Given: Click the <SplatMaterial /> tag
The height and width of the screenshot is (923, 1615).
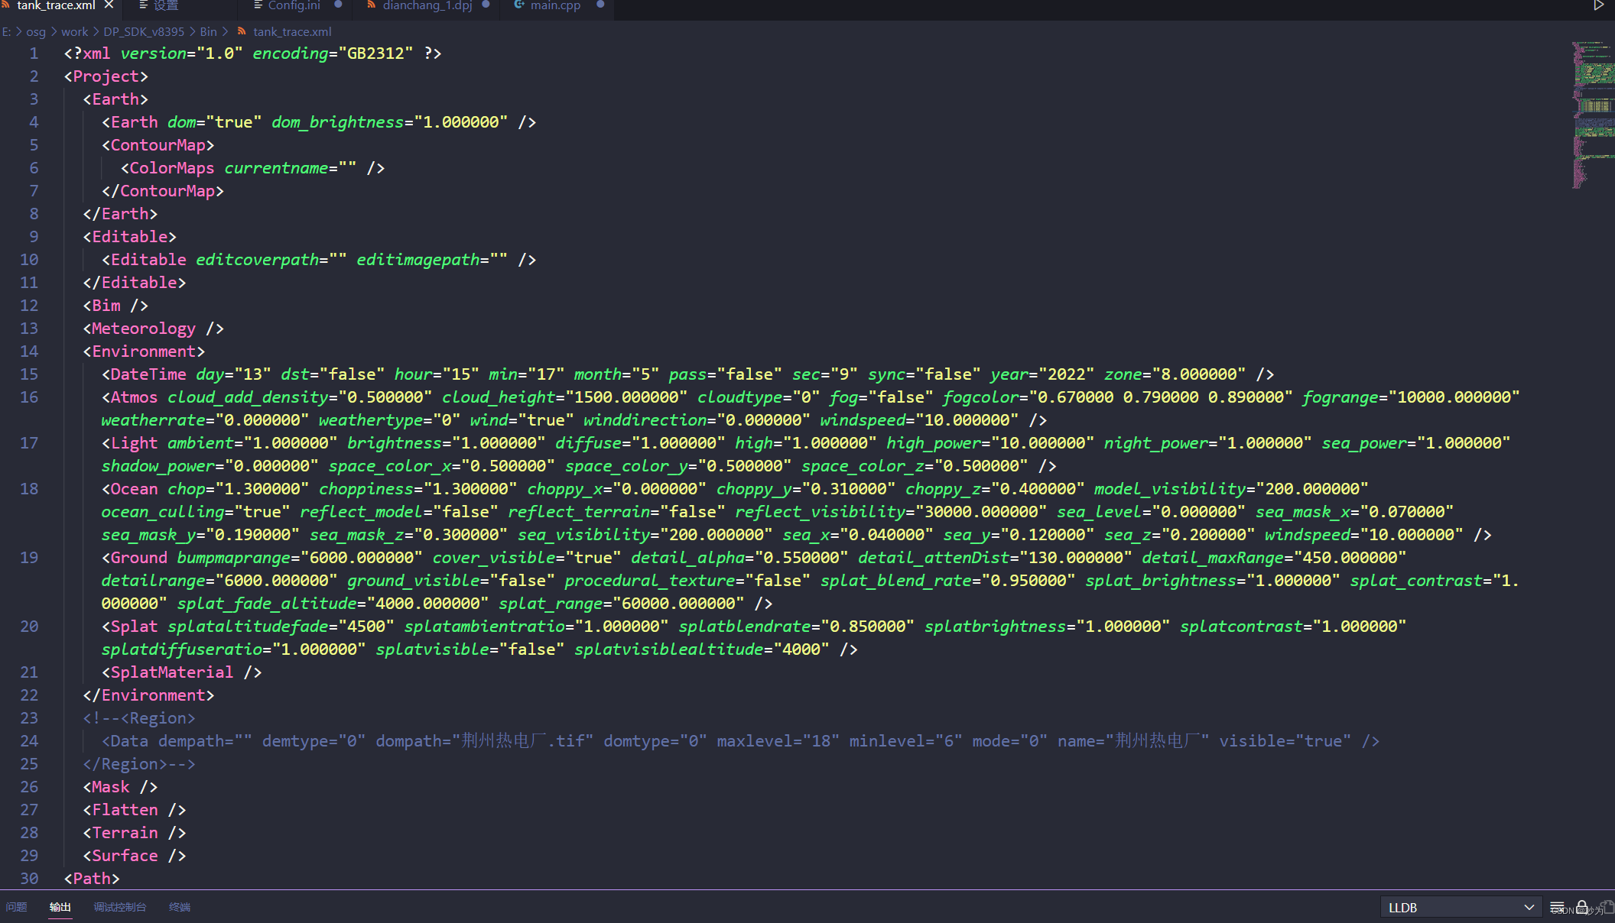Looking at the screenshot, I should point(181,672).
